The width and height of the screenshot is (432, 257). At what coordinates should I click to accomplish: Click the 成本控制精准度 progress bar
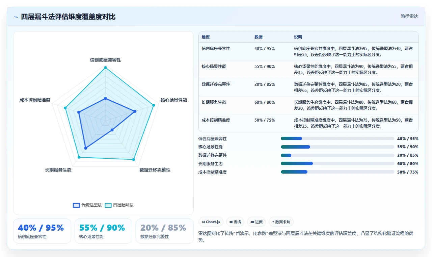coord(337,172)
